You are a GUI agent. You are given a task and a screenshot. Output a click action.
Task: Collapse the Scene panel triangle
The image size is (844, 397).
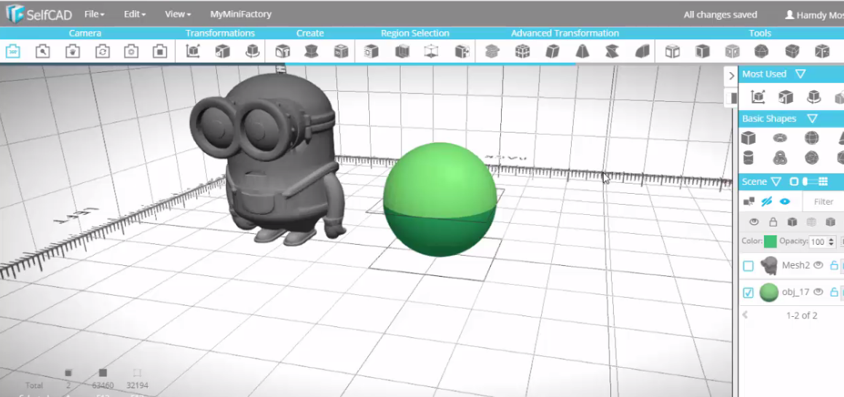(776, 181)
